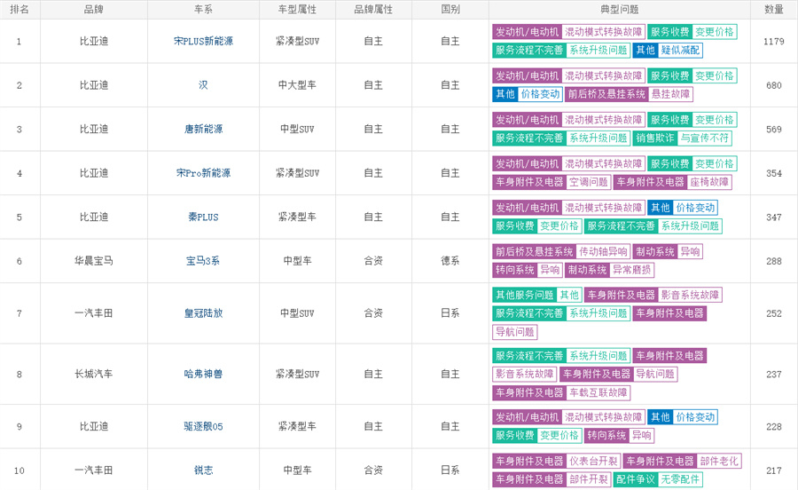Click the 座椅故障 tag in 宋Pro新能源 row

tap(709, 182)
